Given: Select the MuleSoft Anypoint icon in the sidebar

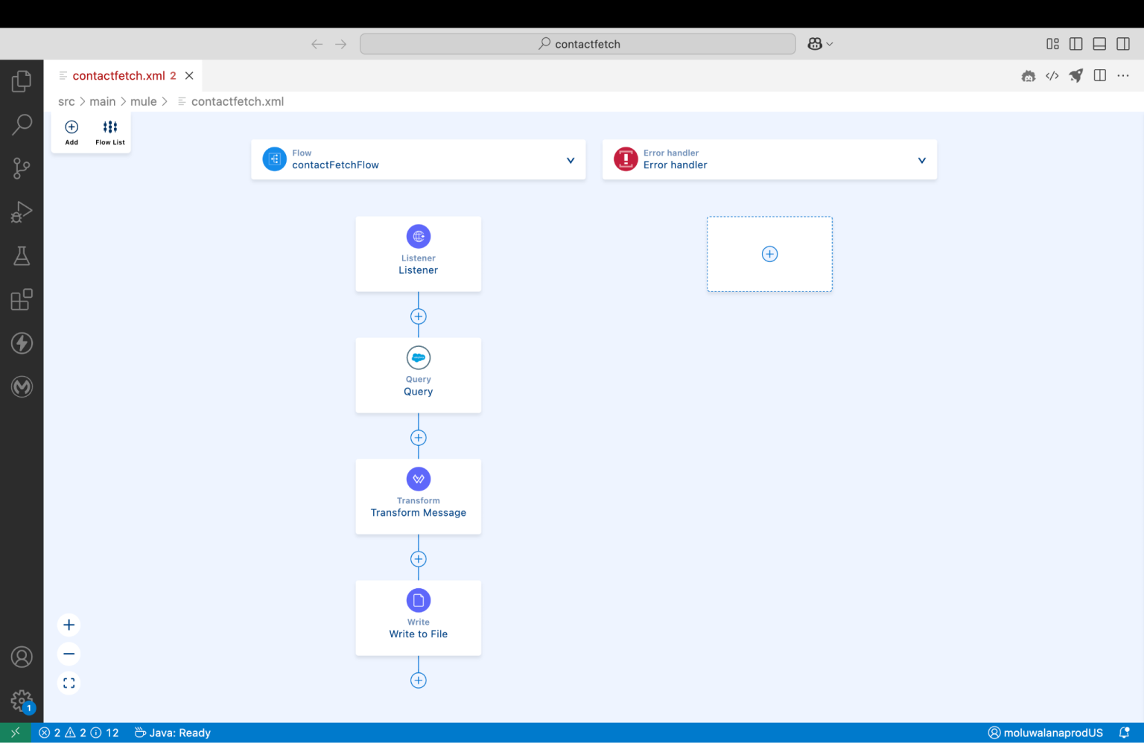Looking at the screenshot, I should (x=22, y=386).
